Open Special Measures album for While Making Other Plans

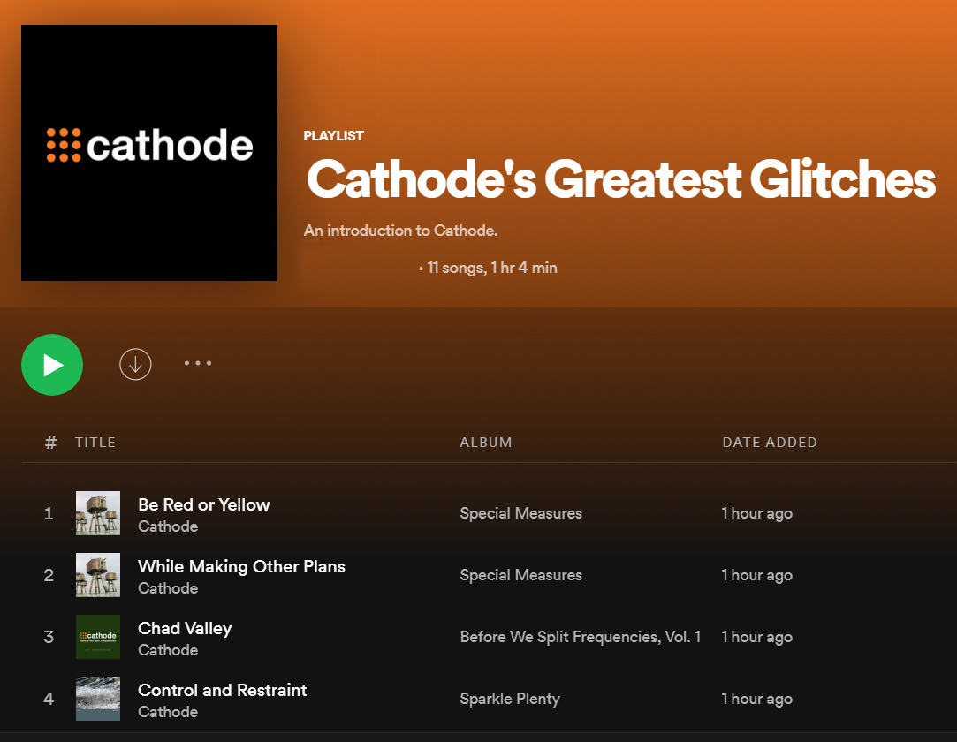pyautogui.click(x=520, y=575)
